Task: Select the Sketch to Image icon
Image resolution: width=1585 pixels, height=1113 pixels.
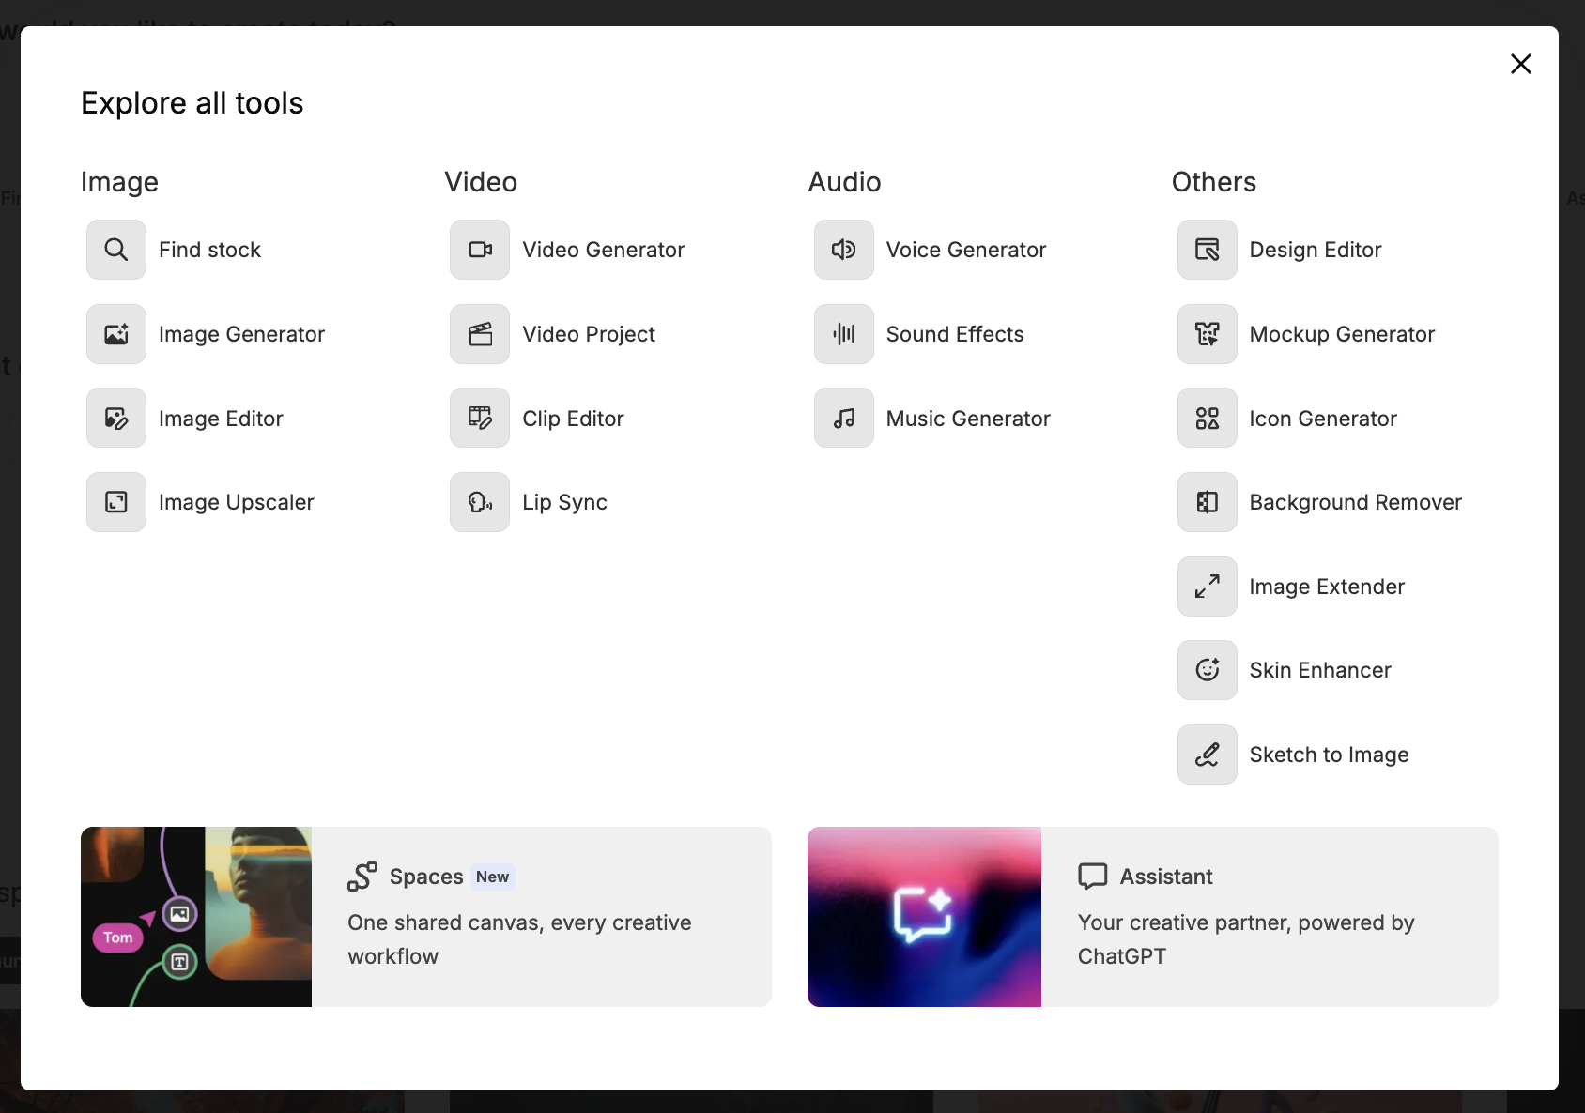Action: click(x=1207, y=755)
